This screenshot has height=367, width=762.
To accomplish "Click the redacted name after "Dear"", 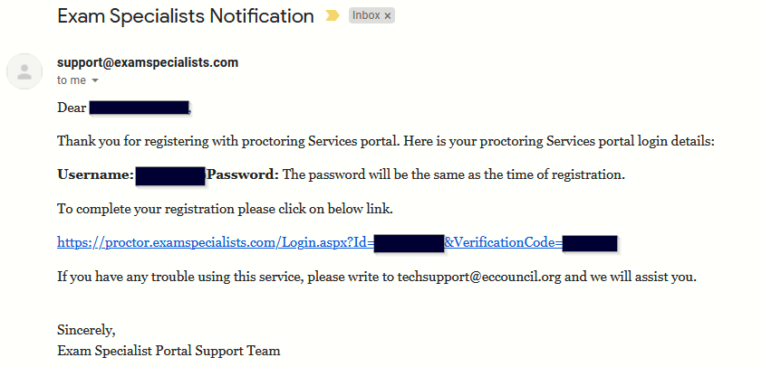I will (139, 108).
